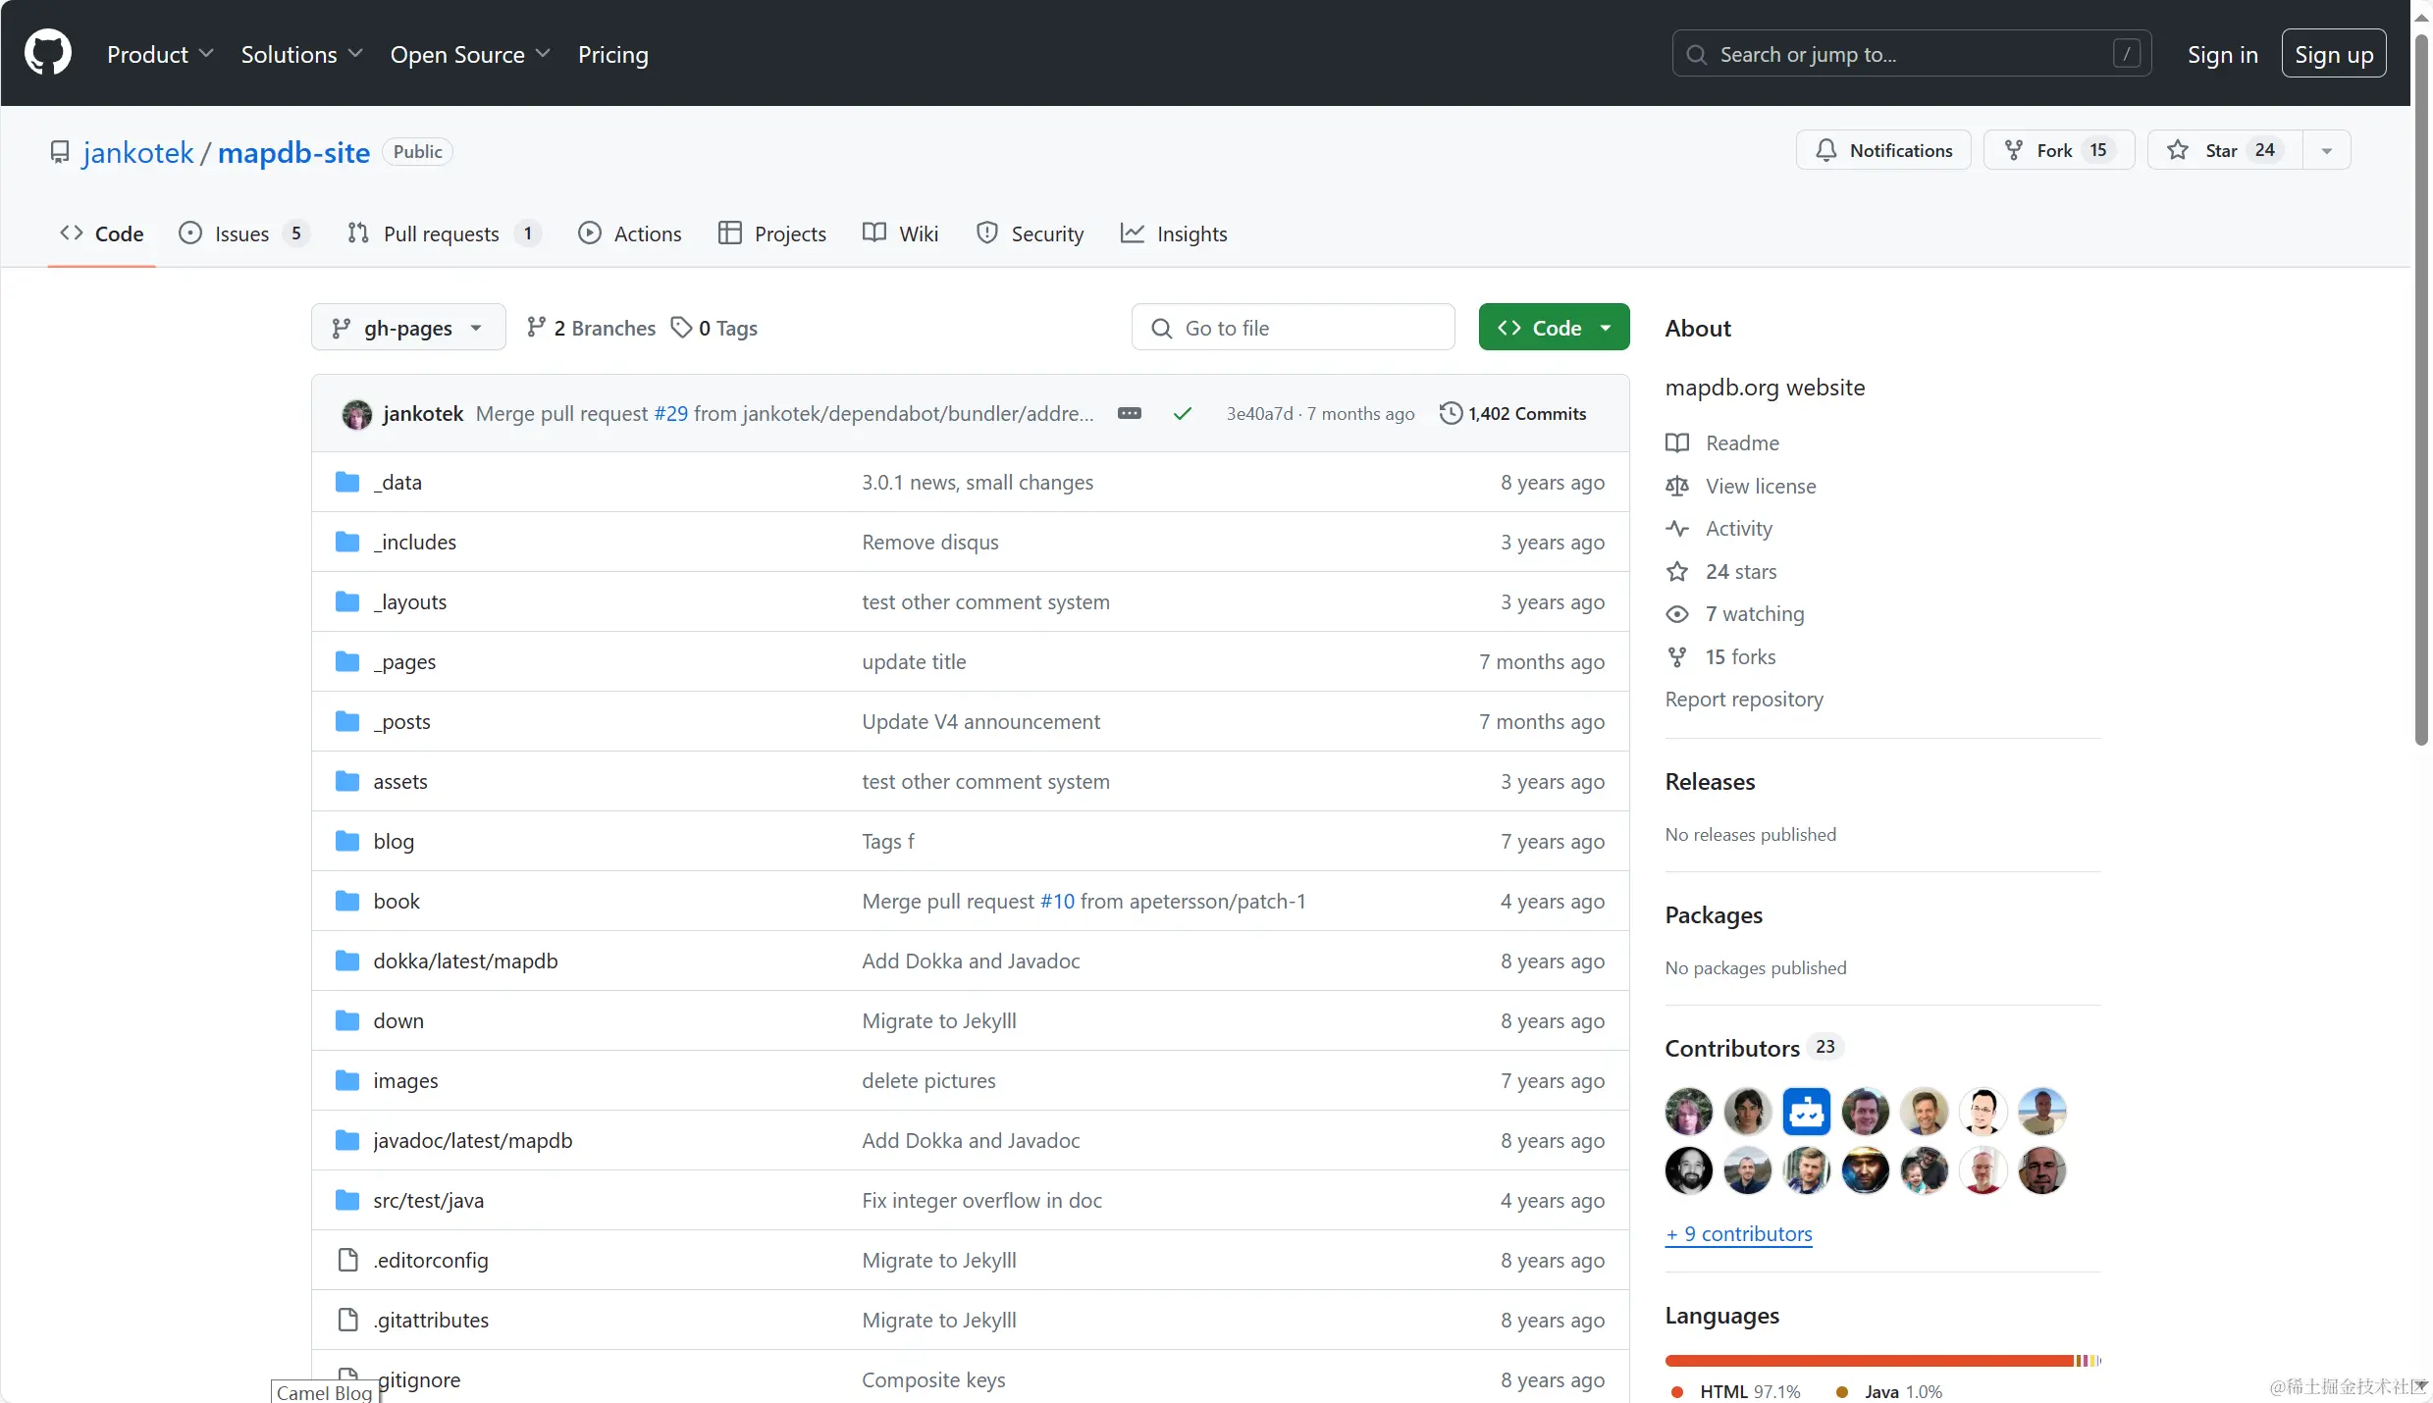Screen dimensions: 2433x1403
Task: Open the Releases heading link
Action: (1710, 781)
